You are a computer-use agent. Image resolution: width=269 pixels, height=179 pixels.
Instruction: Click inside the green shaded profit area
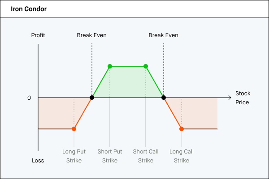click(128, 83)
